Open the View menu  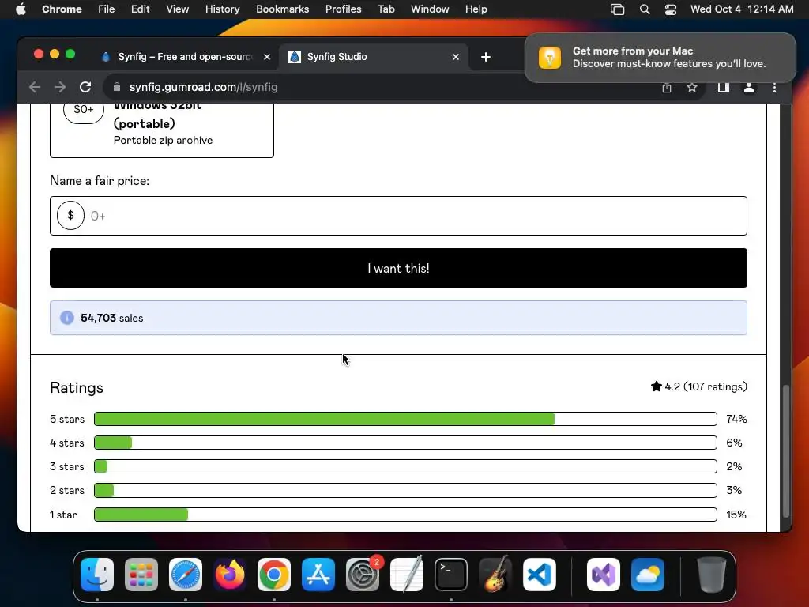click(x=177, y=9)
